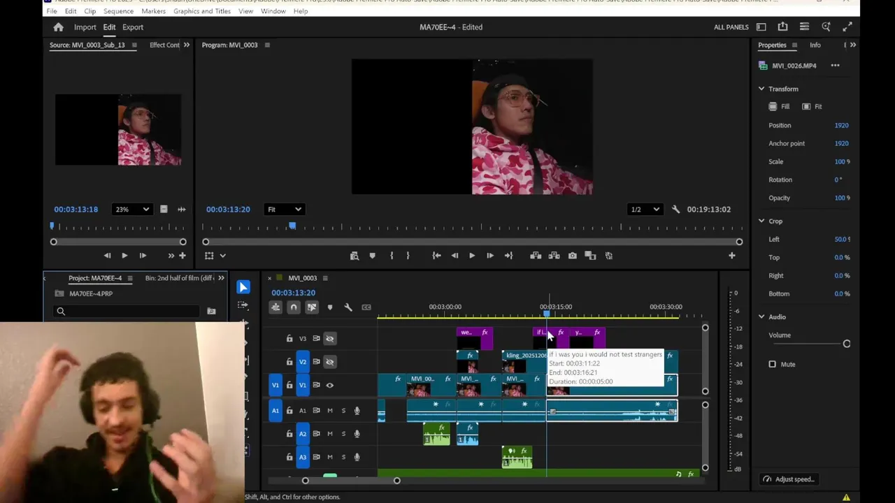Toggle timeline snapping magnet icon
Screen dimensions: 895x503
pos(294,307)
